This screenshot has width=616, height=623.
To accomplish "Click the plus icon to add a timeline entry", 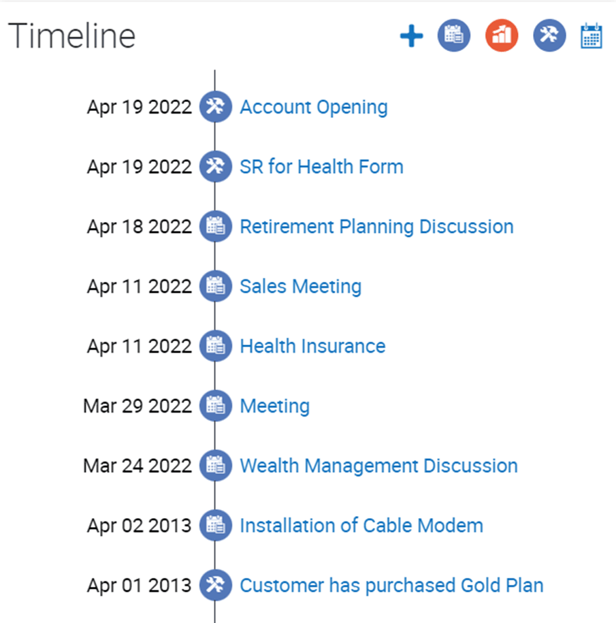I will click(411, 35).
